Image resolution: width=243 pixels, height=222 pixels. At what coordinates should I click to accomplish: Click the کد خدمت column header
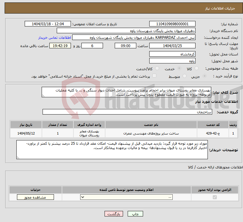click(x=213, y=125)
